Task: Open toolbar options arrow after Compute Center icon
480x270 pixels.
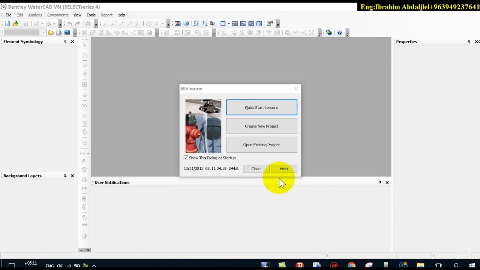Action: point(75,33)
